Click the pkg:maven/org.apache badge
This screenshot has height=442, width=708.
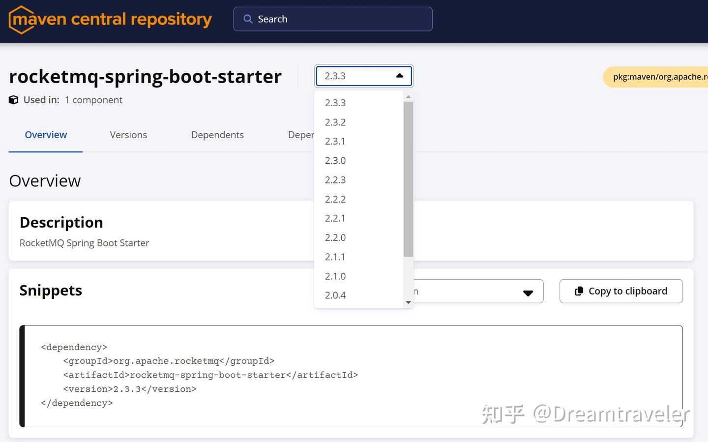tap(659, 77)
